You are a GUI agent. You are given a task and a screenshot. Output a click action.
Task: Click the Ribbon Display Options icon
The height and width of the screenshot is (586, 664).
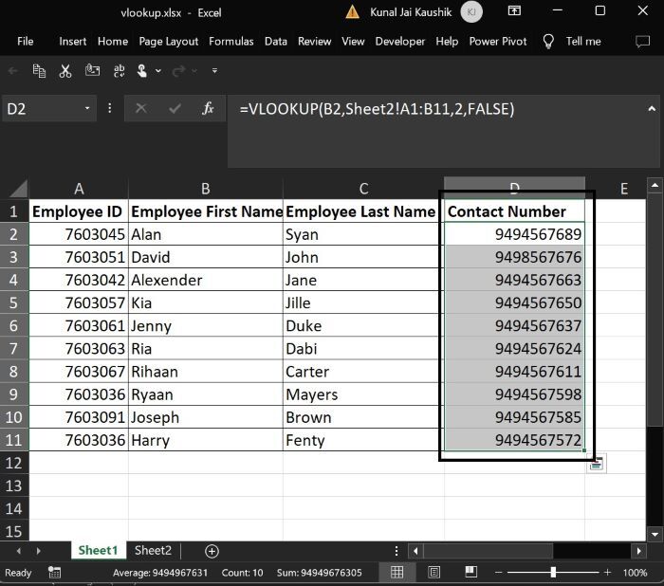514,10
